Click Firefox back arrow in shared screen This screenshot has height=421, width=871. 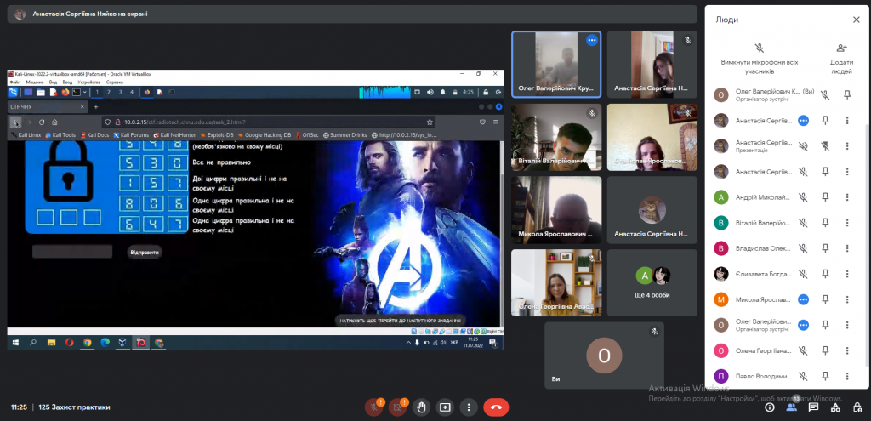click(x=15, y=122)
